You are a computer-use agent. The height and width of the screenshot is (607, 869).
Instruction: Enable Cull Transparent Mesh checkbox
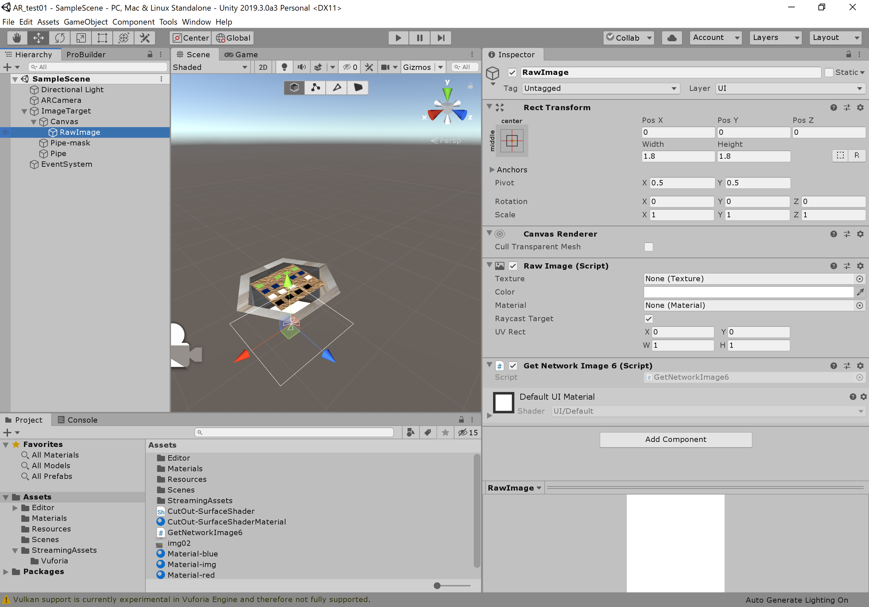(x=648, y=247)
